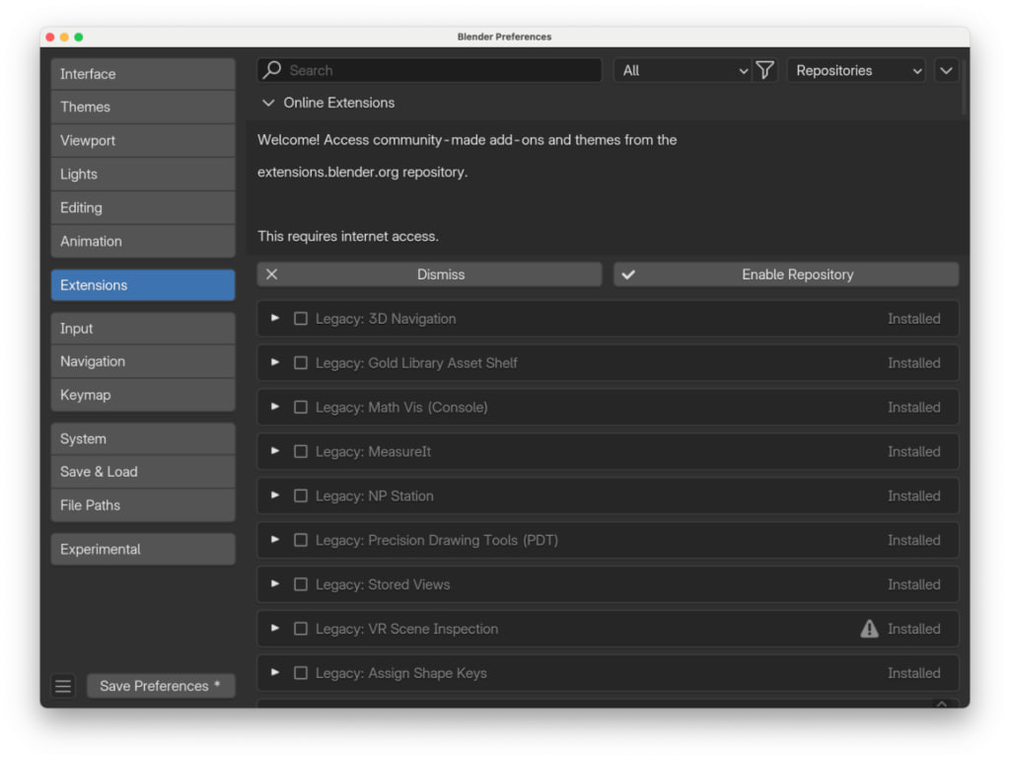Click the checkmark icon on Enable Repository
The image size is (1010, 761).
coord(628,274)
